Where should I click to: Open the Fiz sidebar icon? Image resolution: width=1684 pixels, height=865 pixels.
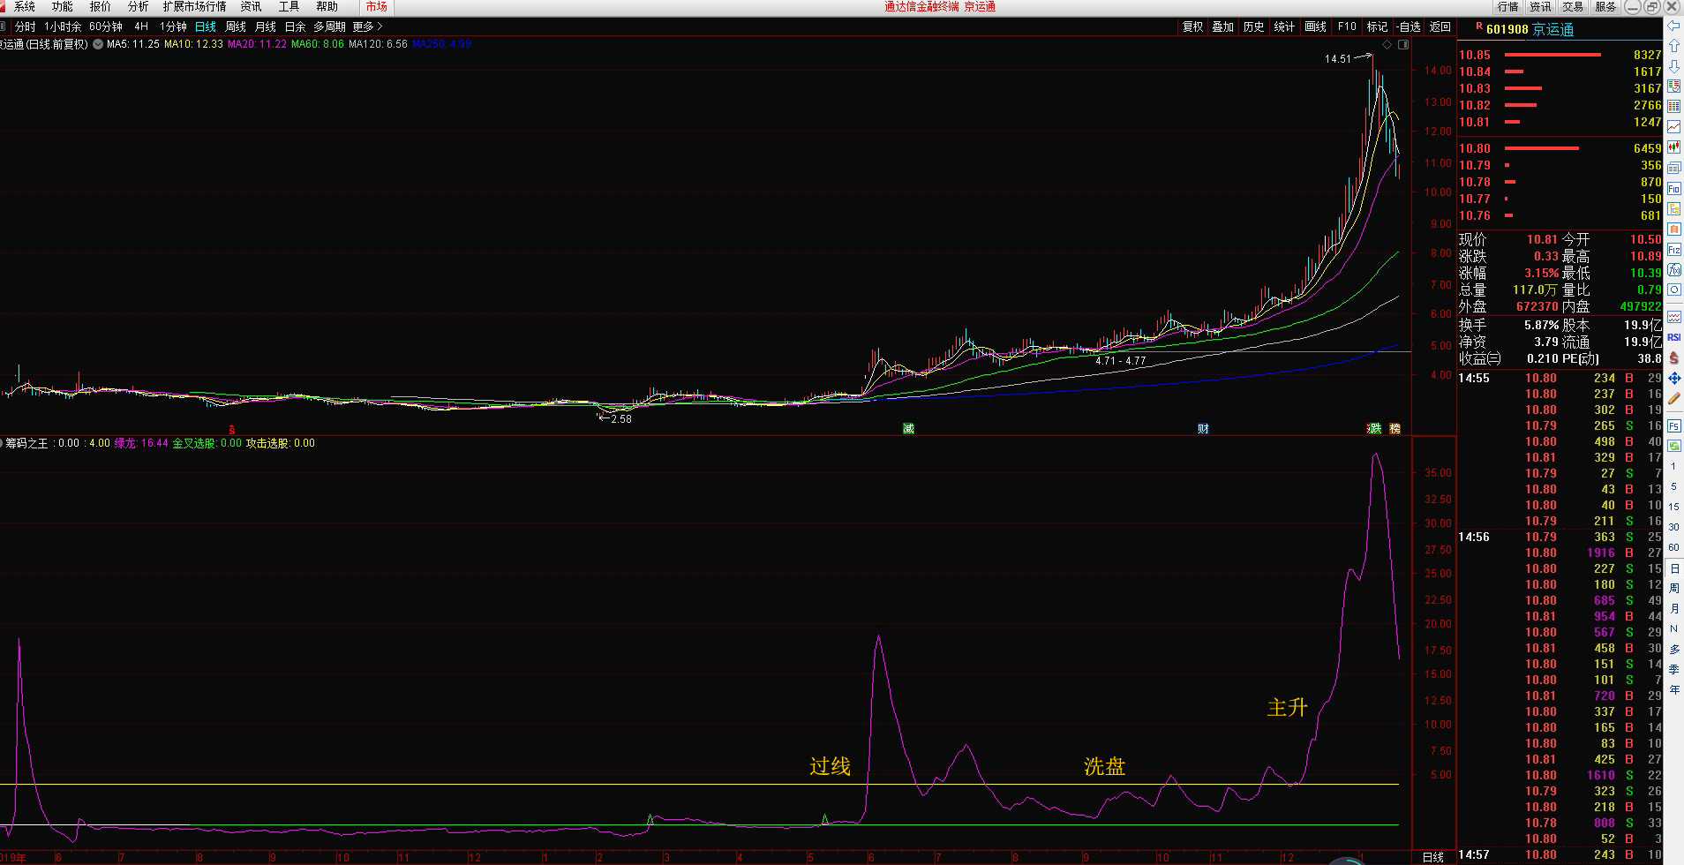pyautogui.click(x=1673, y=250)
